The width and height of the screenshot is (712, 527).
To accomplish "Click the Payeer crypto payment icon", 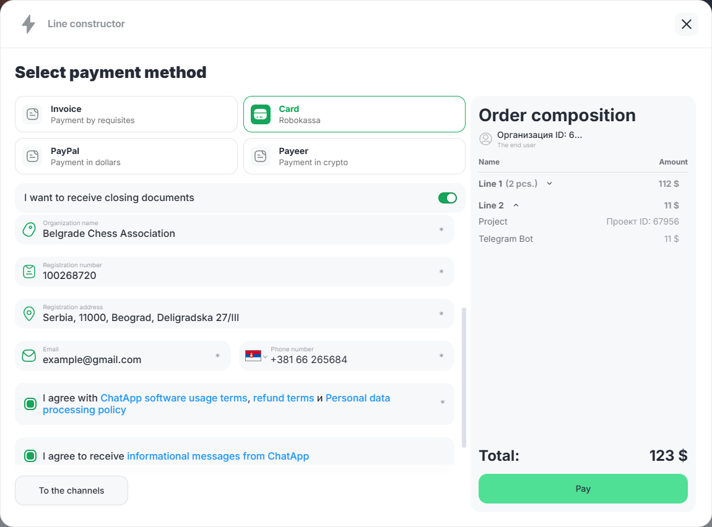I will 261,156.
